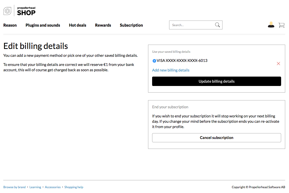289x193 pixels.
Task: Click 'Use your saved billing details' label
Action: pyautogui.click(x=171, y=52)
